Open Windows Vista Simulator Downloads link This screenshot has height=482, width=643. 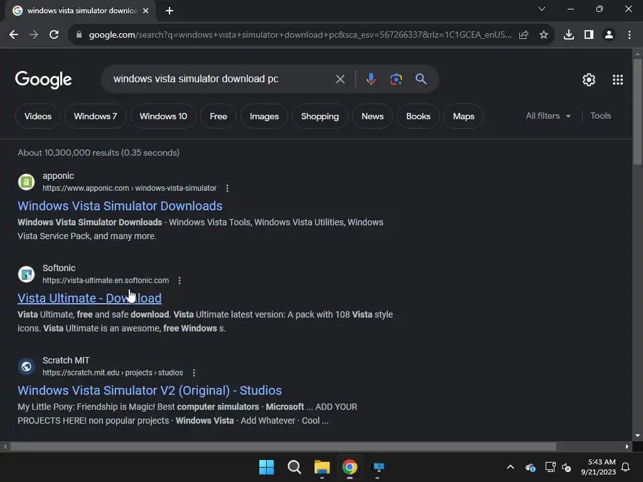click(x=120, y=206)
